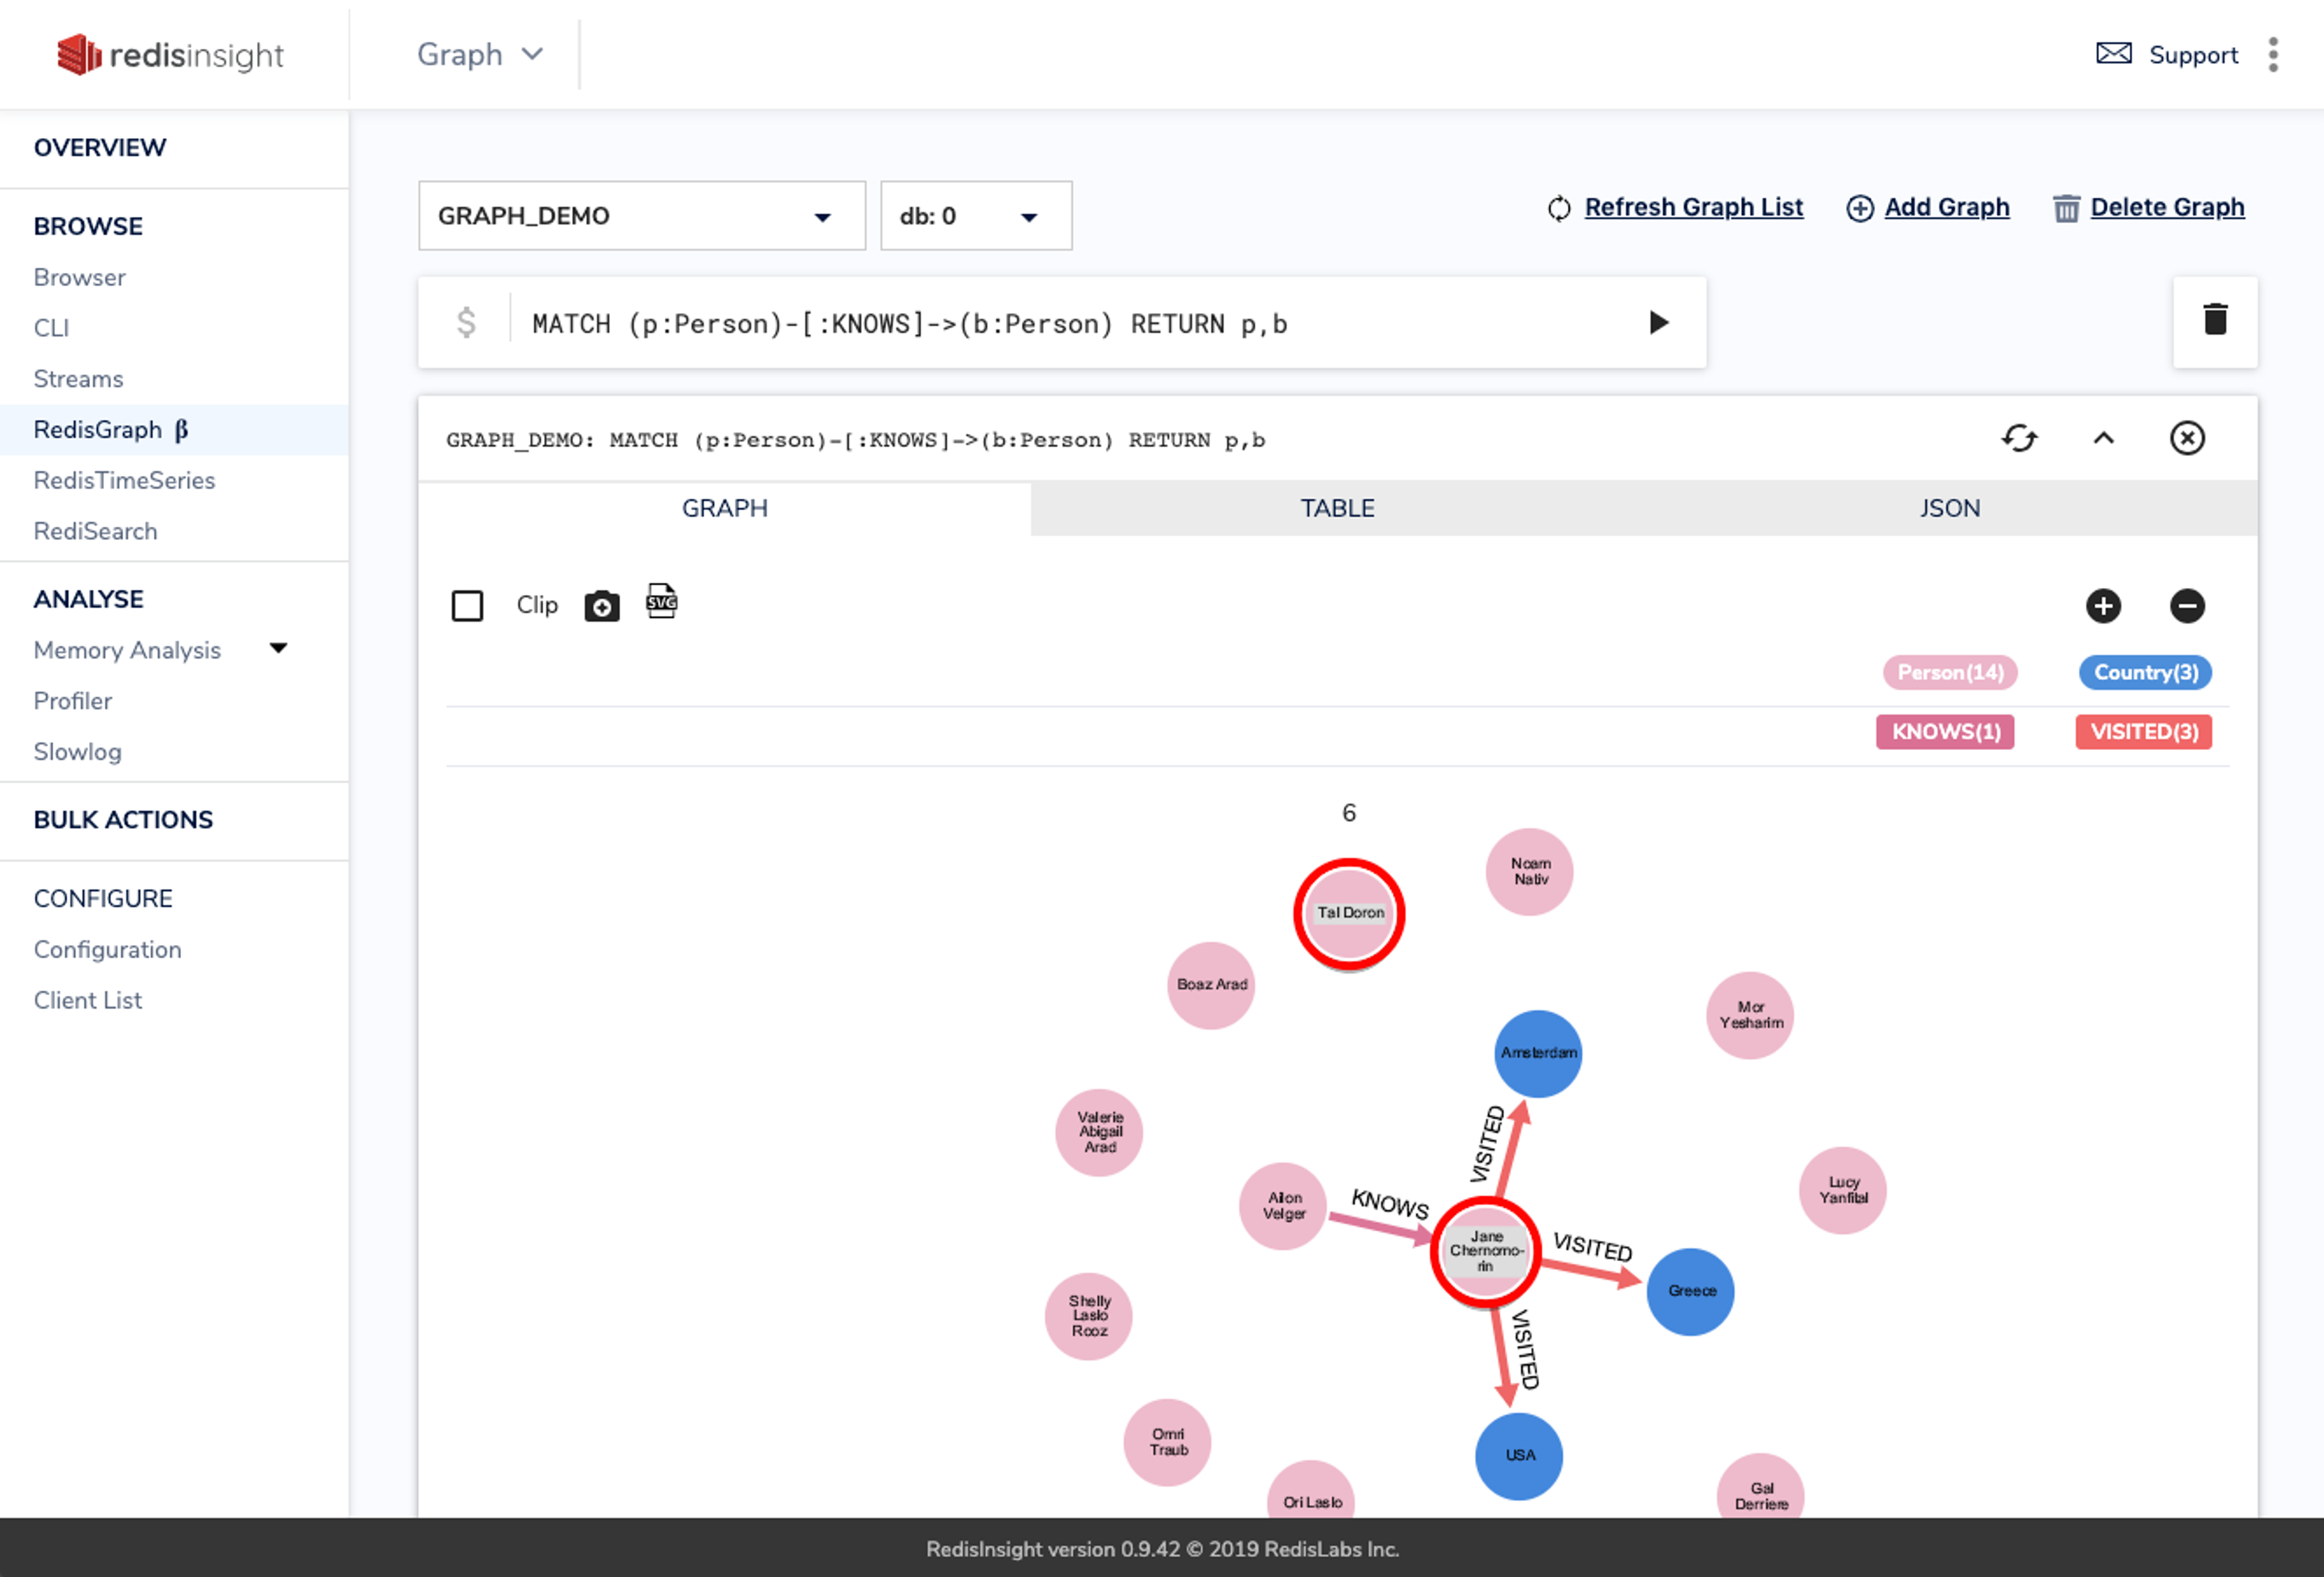Expand the Graph tool dropdown in header
Image resolution: width=2324 pixels, height=1577 pixels.
480,55
